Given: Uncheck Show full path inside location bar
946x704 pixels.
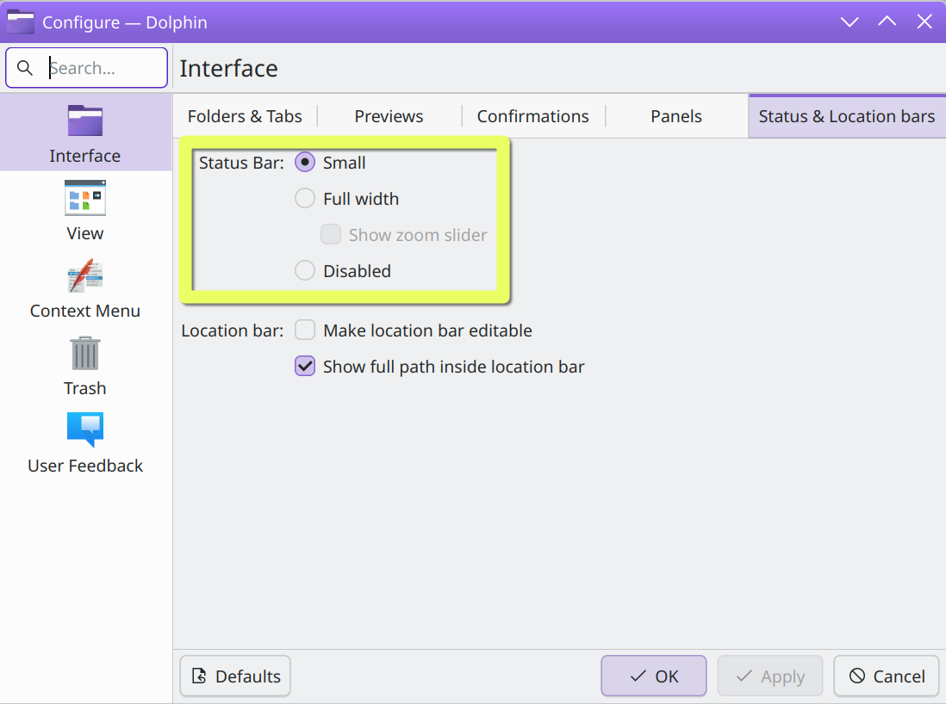Looking at the screenshot, I should pyautogui.click(x=439, y=367).
